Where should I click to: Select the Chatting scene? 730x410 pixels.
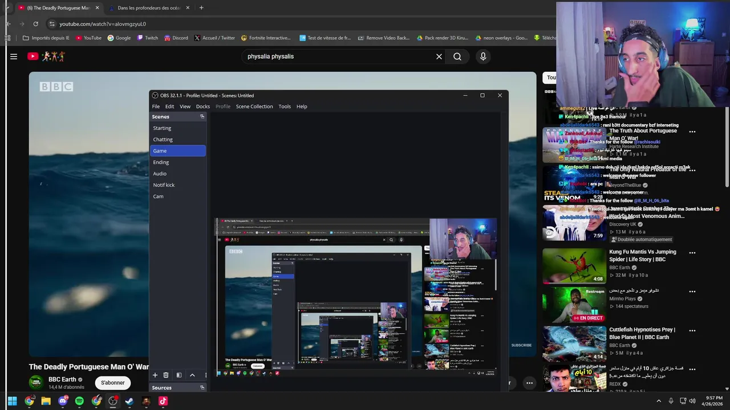pyautogui.click(x=178, y=140)
